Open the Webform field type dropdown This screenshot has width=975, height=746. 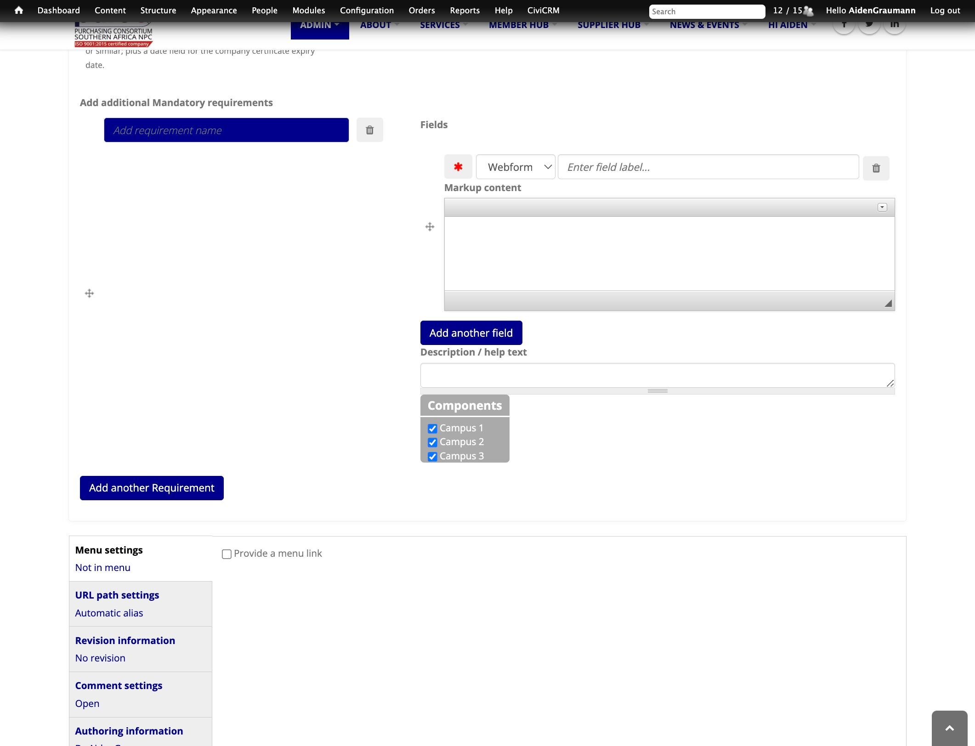click(x=515, y=167)
